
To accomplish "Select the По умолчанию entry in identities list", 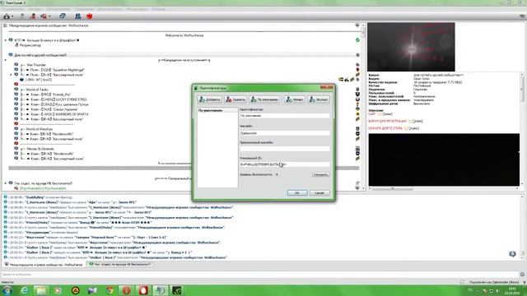I will (217, 110).
